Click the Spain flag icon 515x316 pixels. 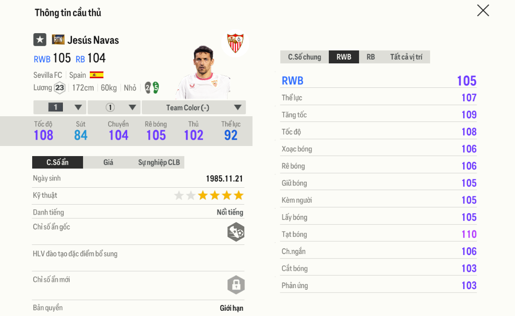(96, 75)
